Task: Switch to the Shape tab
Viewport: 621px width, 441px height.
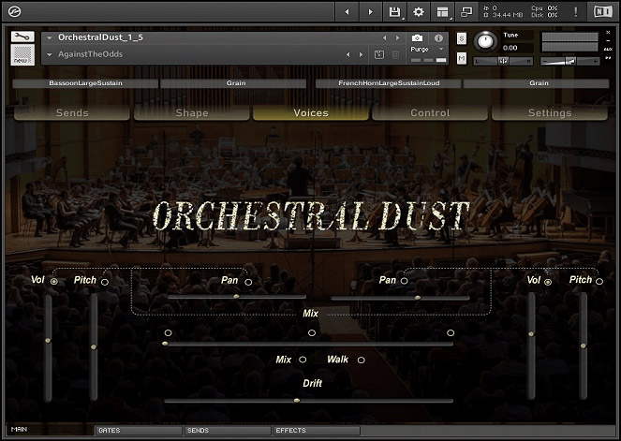Action: tap(192, 112)
